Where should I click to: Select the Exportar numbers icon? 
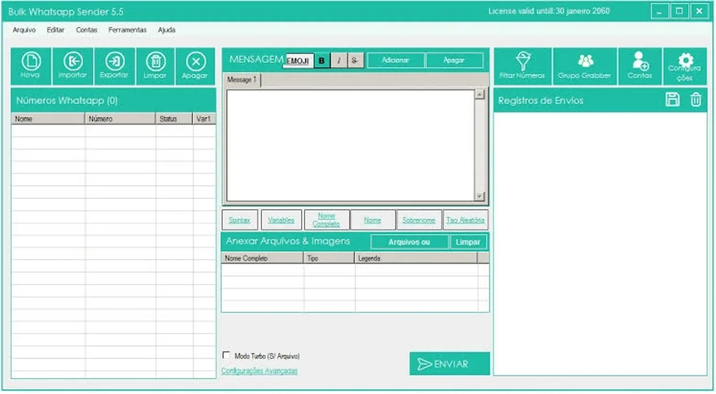[114, 66]
